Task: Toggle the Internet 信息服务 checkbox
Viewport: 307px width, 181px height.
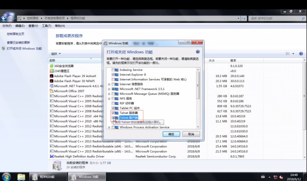Action: tap(113, 84)
